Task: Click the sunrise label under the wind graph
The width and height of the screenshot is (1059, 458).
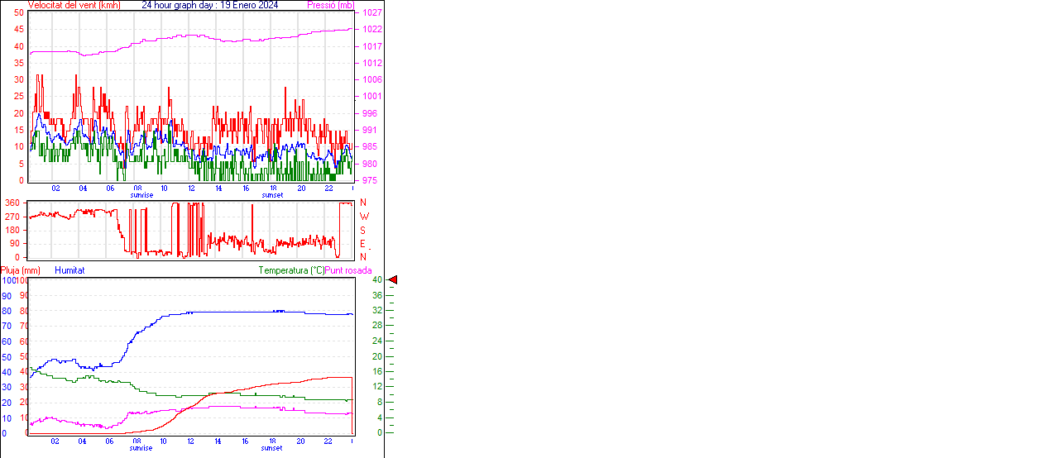Action: 141,195
